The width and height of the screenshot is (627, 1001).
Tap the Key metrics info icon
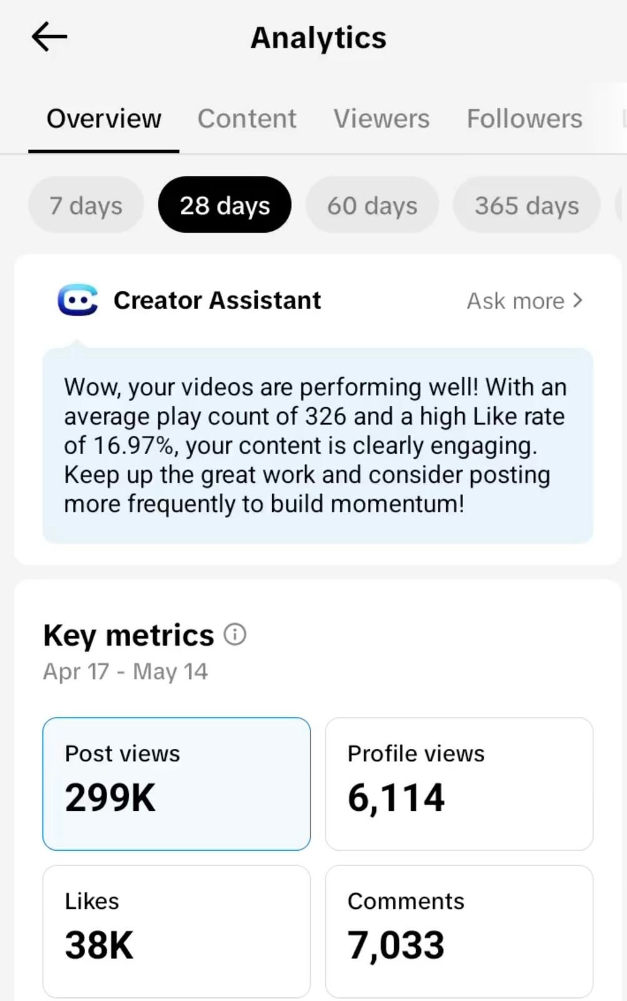click(x=235, y=634)
